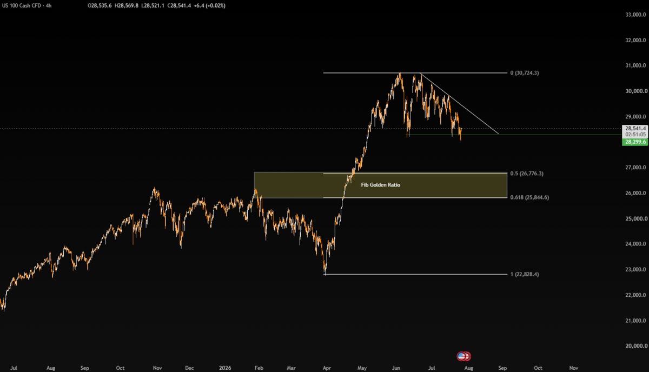Click the 32,000.0 price axis label

point(635,40)
